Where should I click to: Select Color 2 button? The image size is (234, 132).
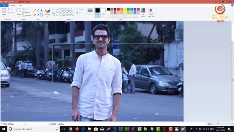click(103, 12)
